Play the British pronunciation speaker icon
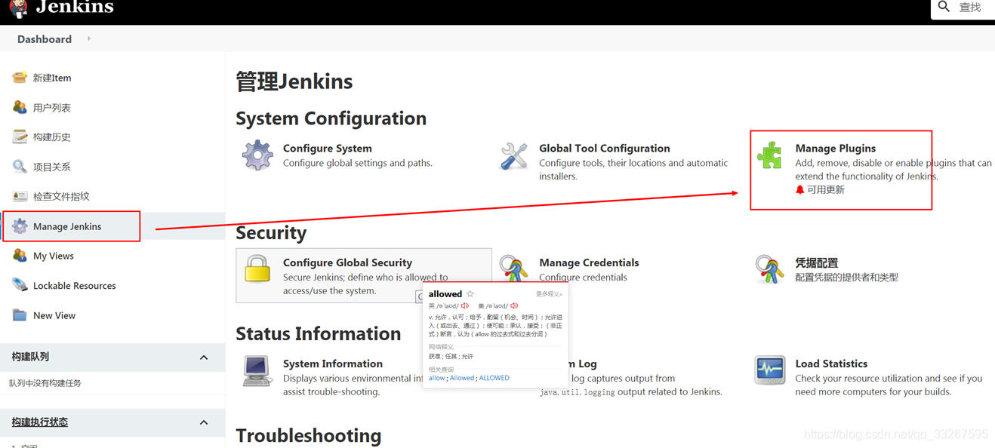Screen dimensions: 995x448 (x=465, y=306)
